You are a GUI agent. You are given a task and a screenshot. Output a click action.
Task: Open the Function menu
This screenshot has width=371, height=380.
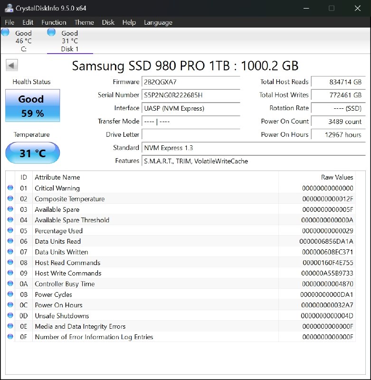tap(54, 22)
